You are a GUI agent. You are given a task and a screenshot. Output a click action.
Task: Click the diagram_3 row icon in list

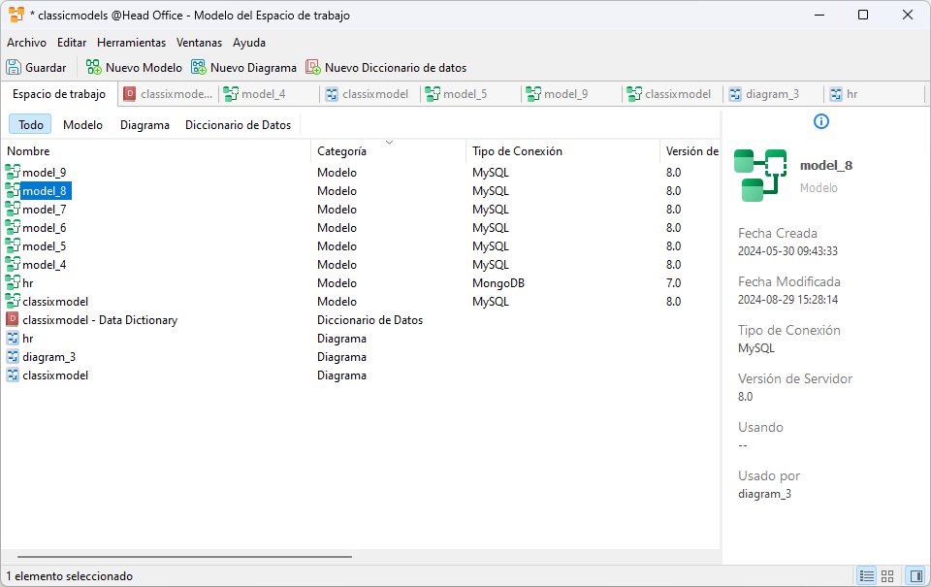click(x=13, y=356)
